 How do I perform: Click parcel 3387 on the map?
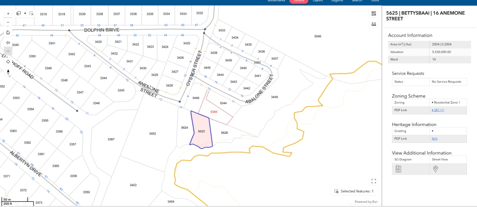111,139
